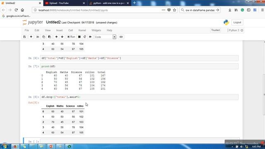Interrupt the kernel with the stop square icon
Viewport: 265px width, 149px height.
[x=79, y=37]
